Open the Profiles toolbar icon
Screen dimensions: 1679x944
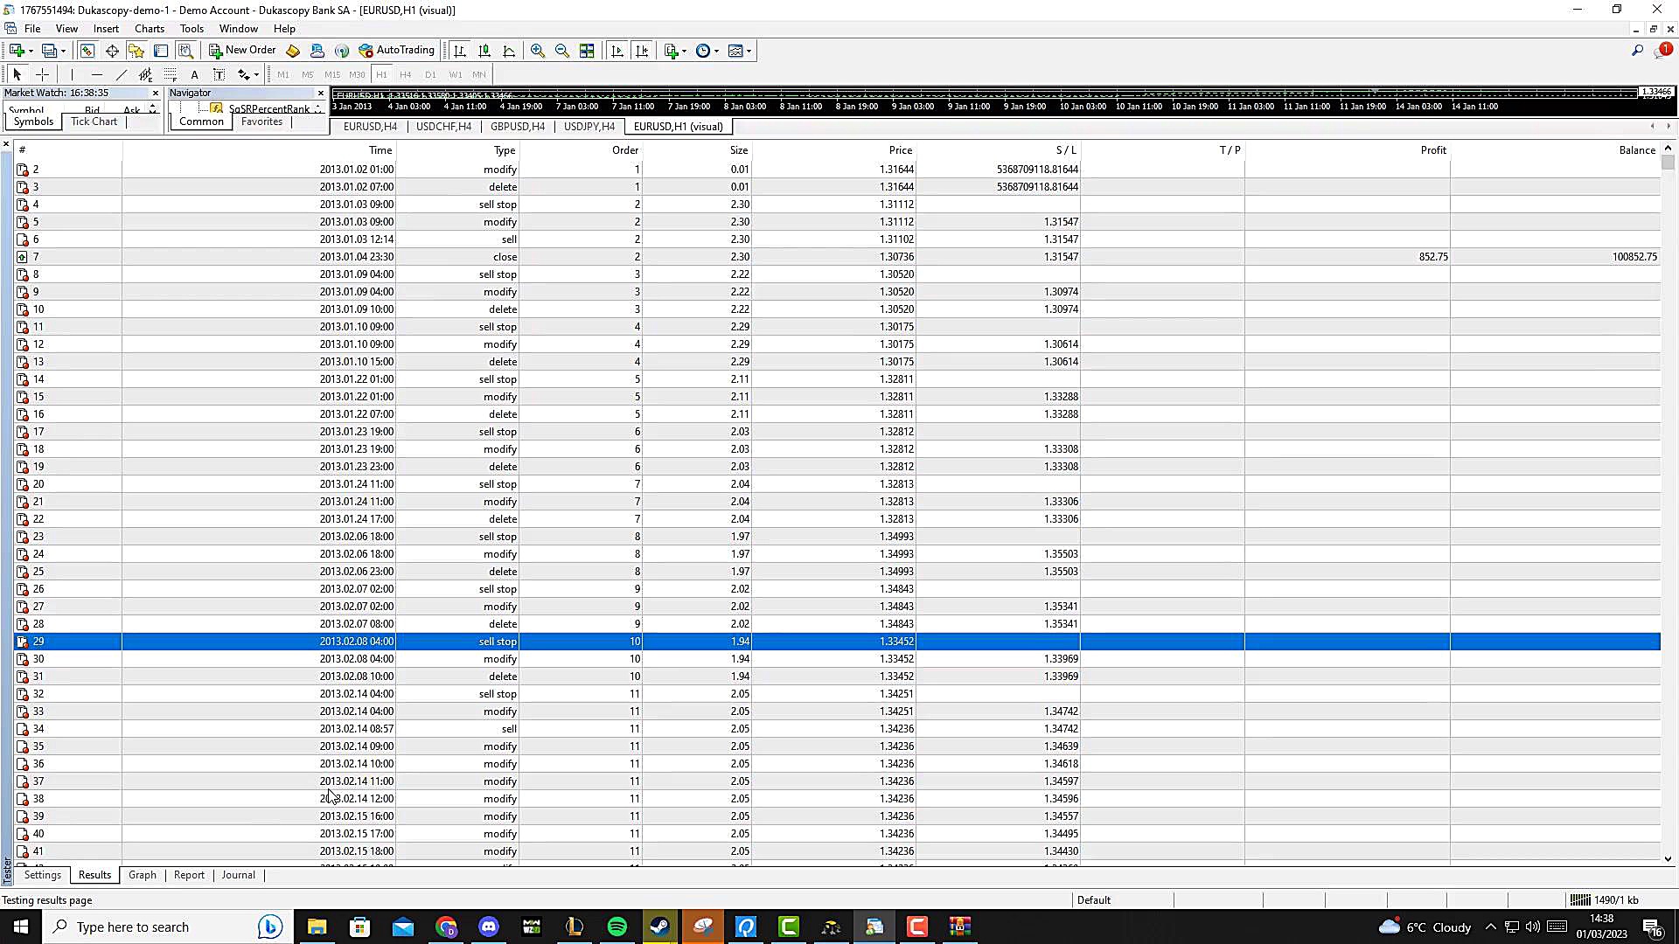click(x=50, y=51)
